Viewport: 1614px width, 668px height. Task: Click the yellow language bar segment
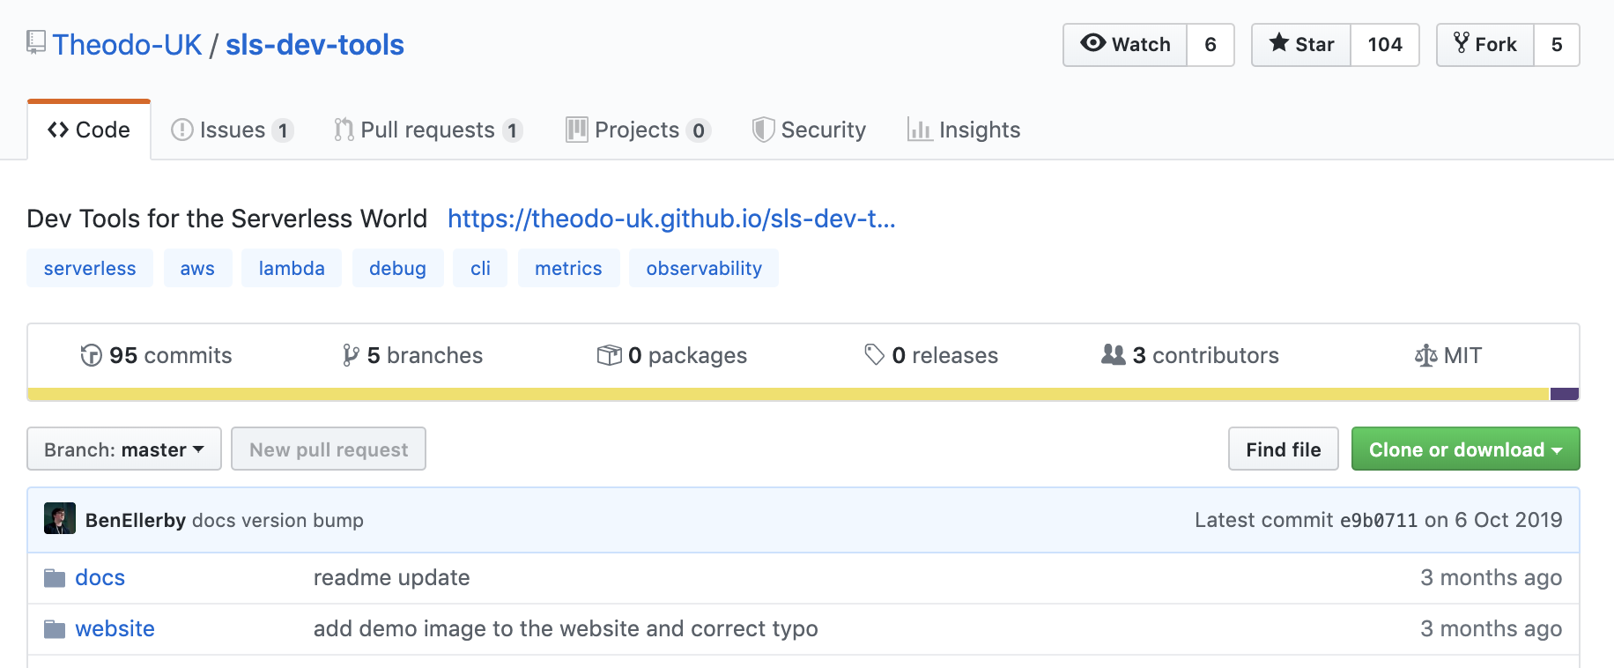[788, 394]
